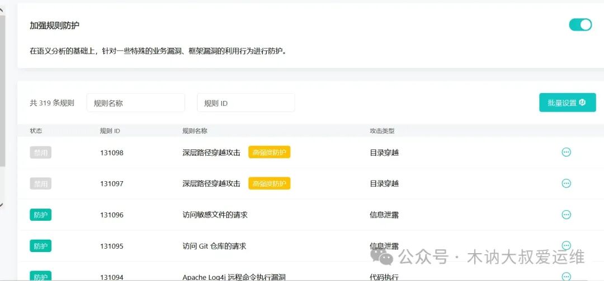The height and width of the screenshot is (281, 604).
Task: Open more options for rule 131095
Action: (566, 245)
